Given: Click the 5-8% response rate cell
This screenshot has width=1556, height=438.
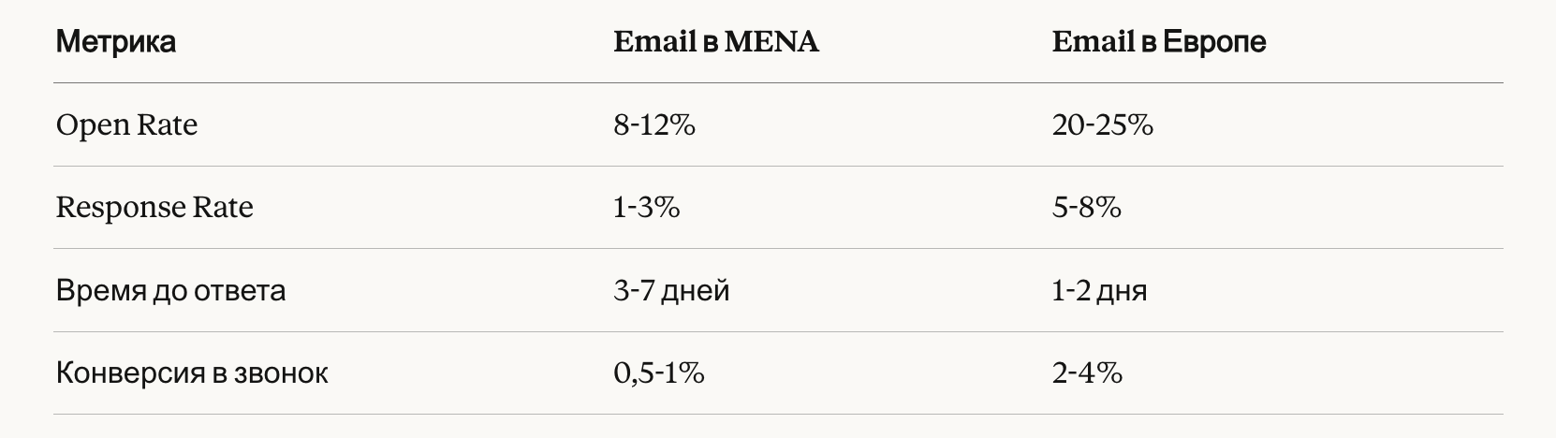Looking at the screenshot, I should 1087,208.
